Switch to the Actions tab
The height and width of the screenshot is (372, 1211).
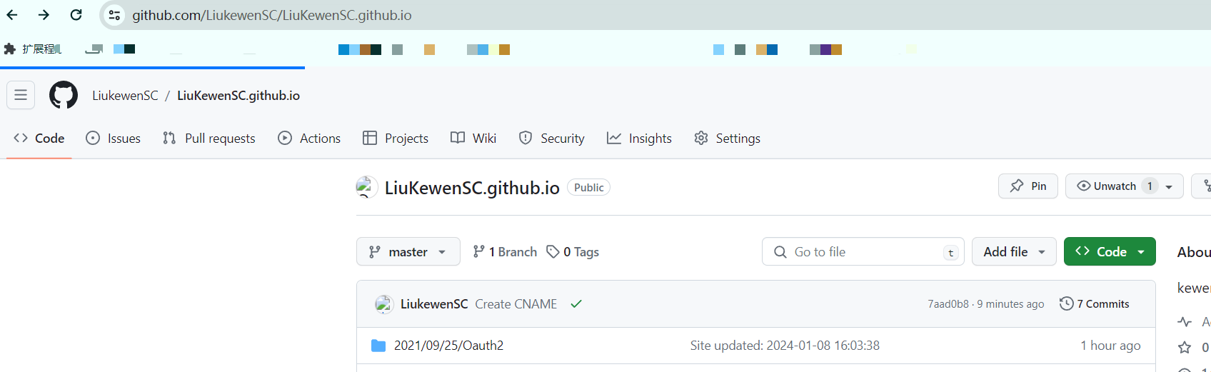click(309, 138)
